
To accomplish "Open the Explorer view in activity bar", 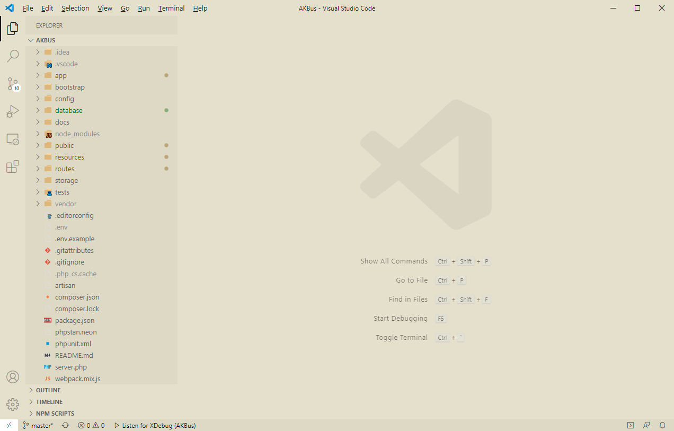I will pos(13,28).
